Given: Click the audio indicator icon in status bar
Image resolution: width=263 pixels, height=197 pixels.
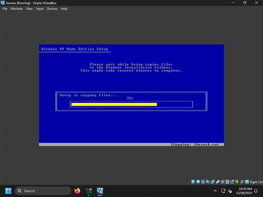Looking at the screenshot, I should pyautogui.click(x=208, y=182).
